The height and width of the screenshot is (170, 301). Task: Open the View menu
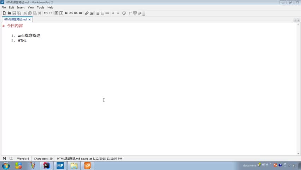tap(31, 7)
